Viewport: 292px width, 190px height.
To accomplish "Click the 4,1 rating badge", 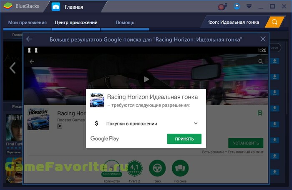I will pyautogui.click(x=135, y=168).
